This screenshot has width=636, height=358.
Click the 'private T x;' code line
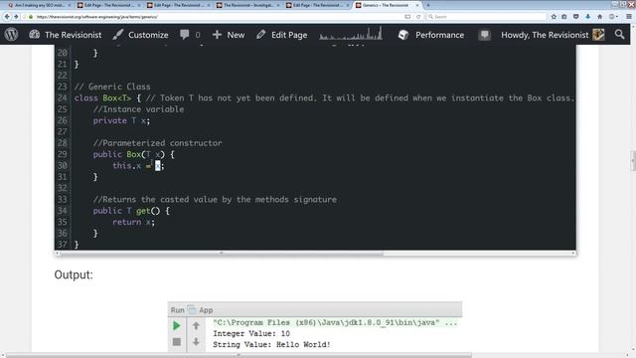121,120
